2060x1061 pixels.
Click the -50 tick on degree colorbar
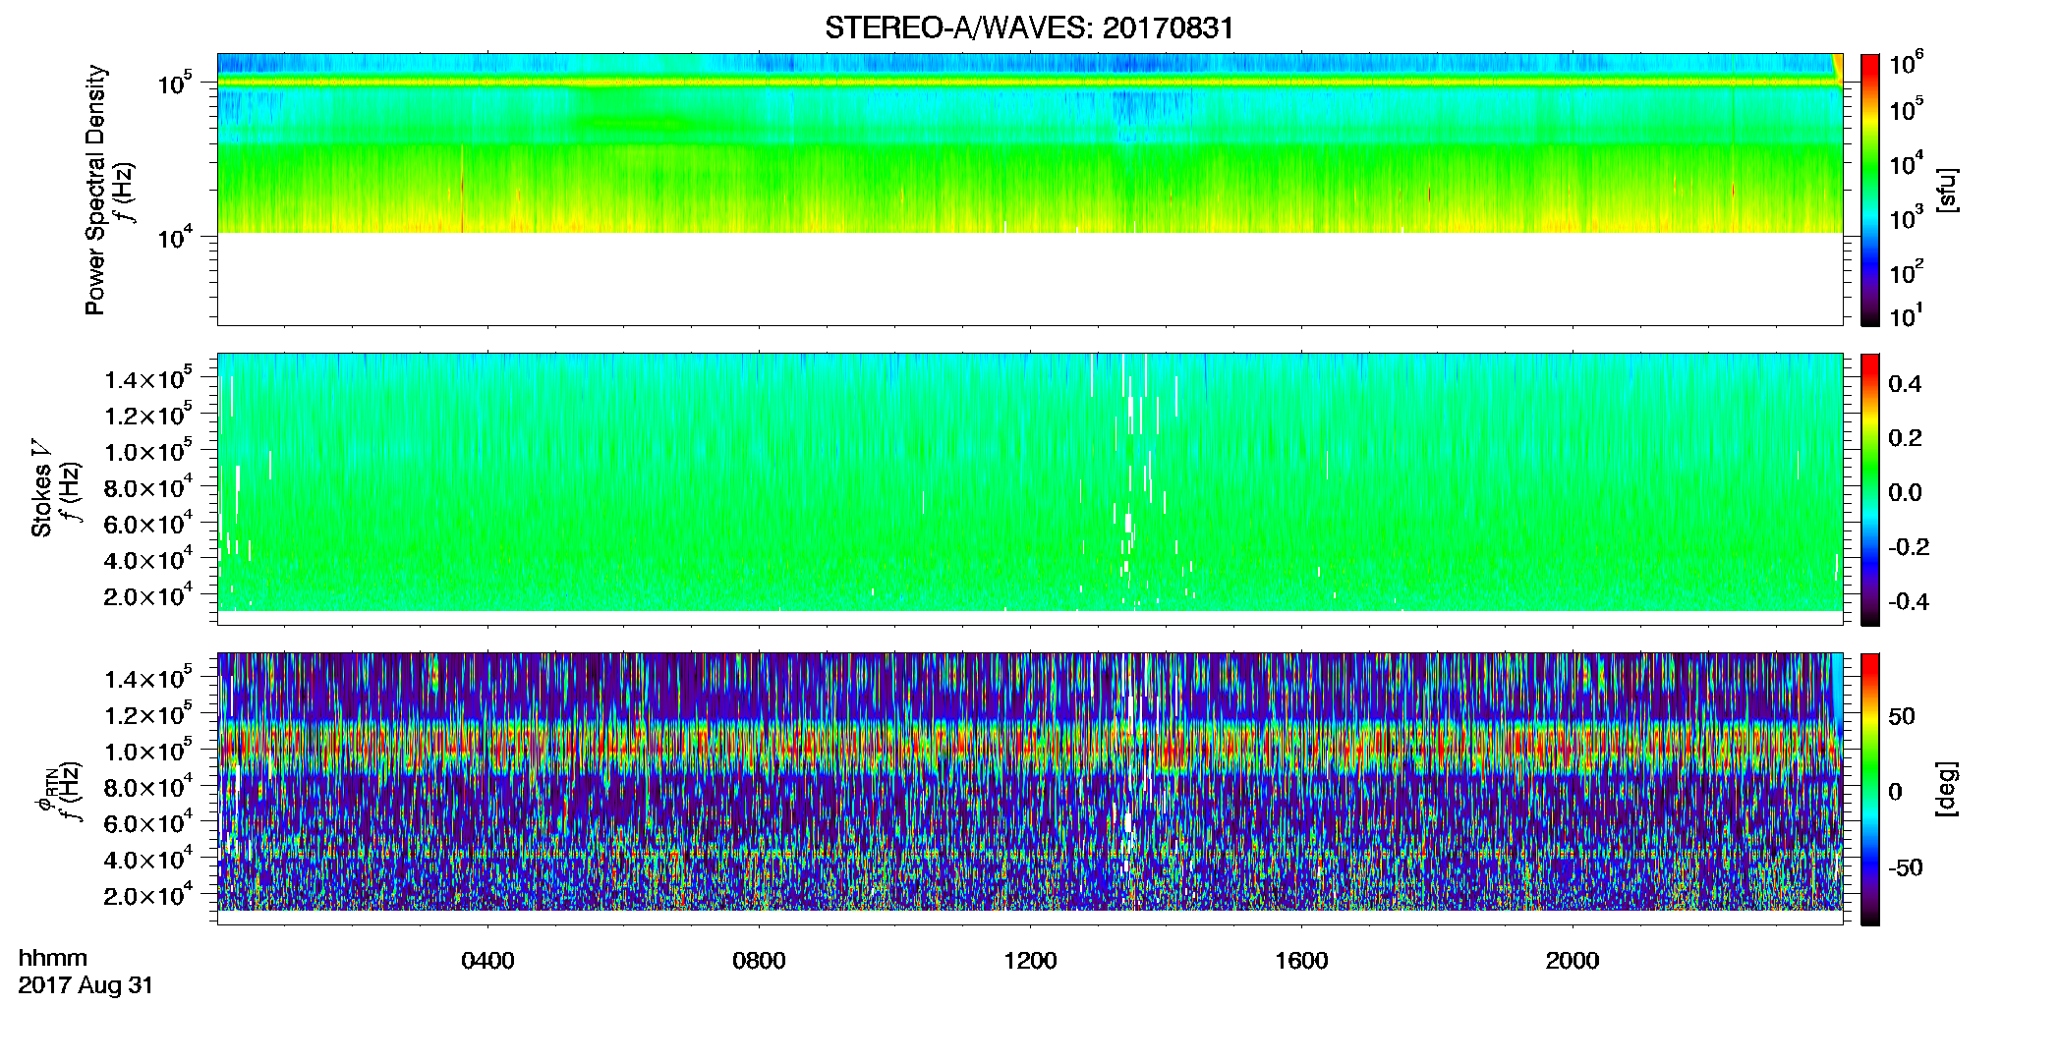click(1904, 867)
